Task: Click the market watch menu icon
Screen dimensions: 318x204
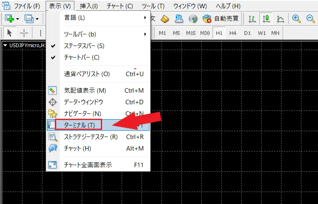Action: 52,91
